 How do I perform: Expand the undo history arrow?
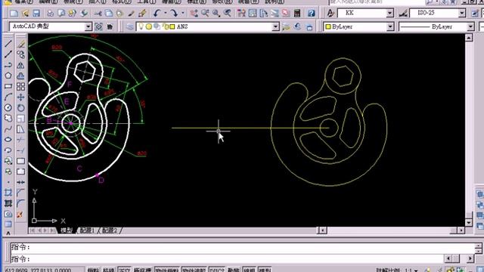tap(165, 14)
